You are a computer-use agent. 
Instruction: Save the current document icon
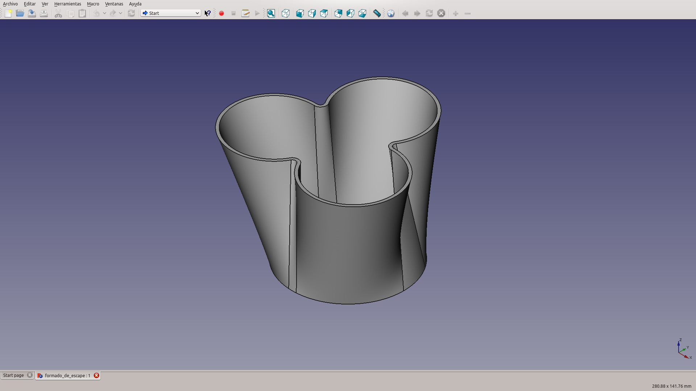click(32, 13)
